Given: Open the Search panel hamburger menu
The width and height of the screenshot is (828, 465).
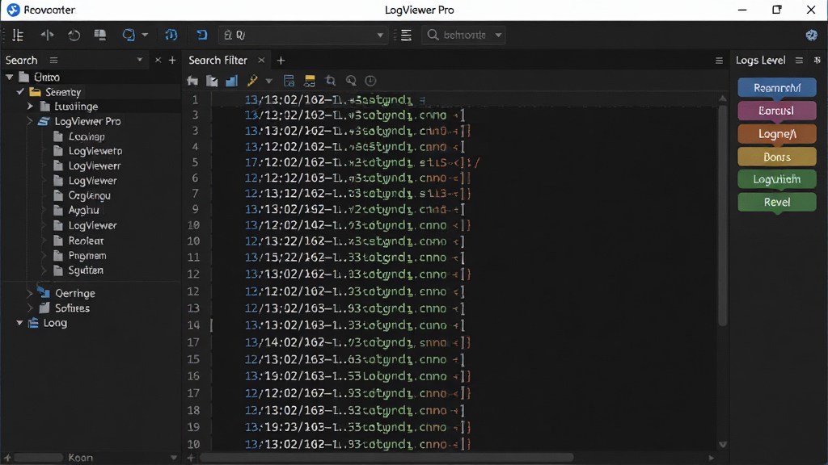Looking at the screenshot, I should [53, 60].
